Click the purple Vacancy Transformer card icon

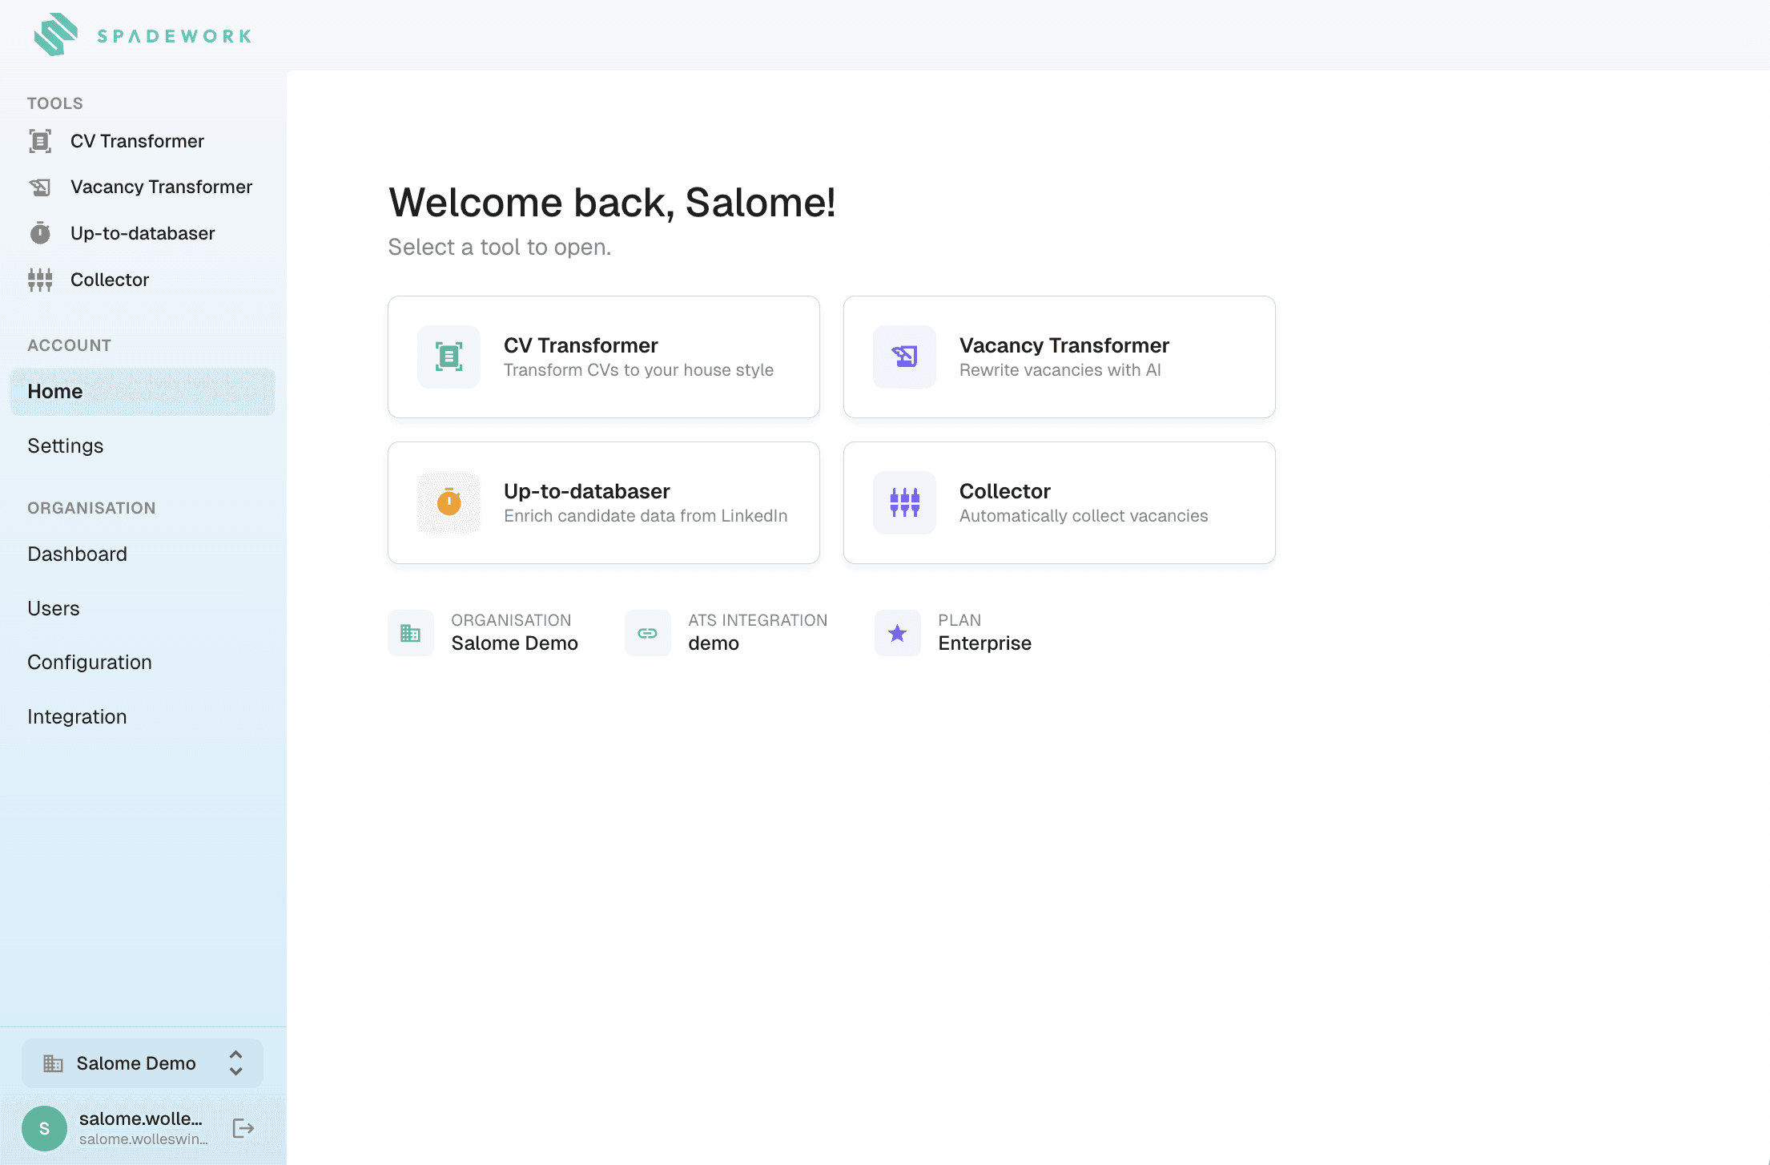pos(904,357)
